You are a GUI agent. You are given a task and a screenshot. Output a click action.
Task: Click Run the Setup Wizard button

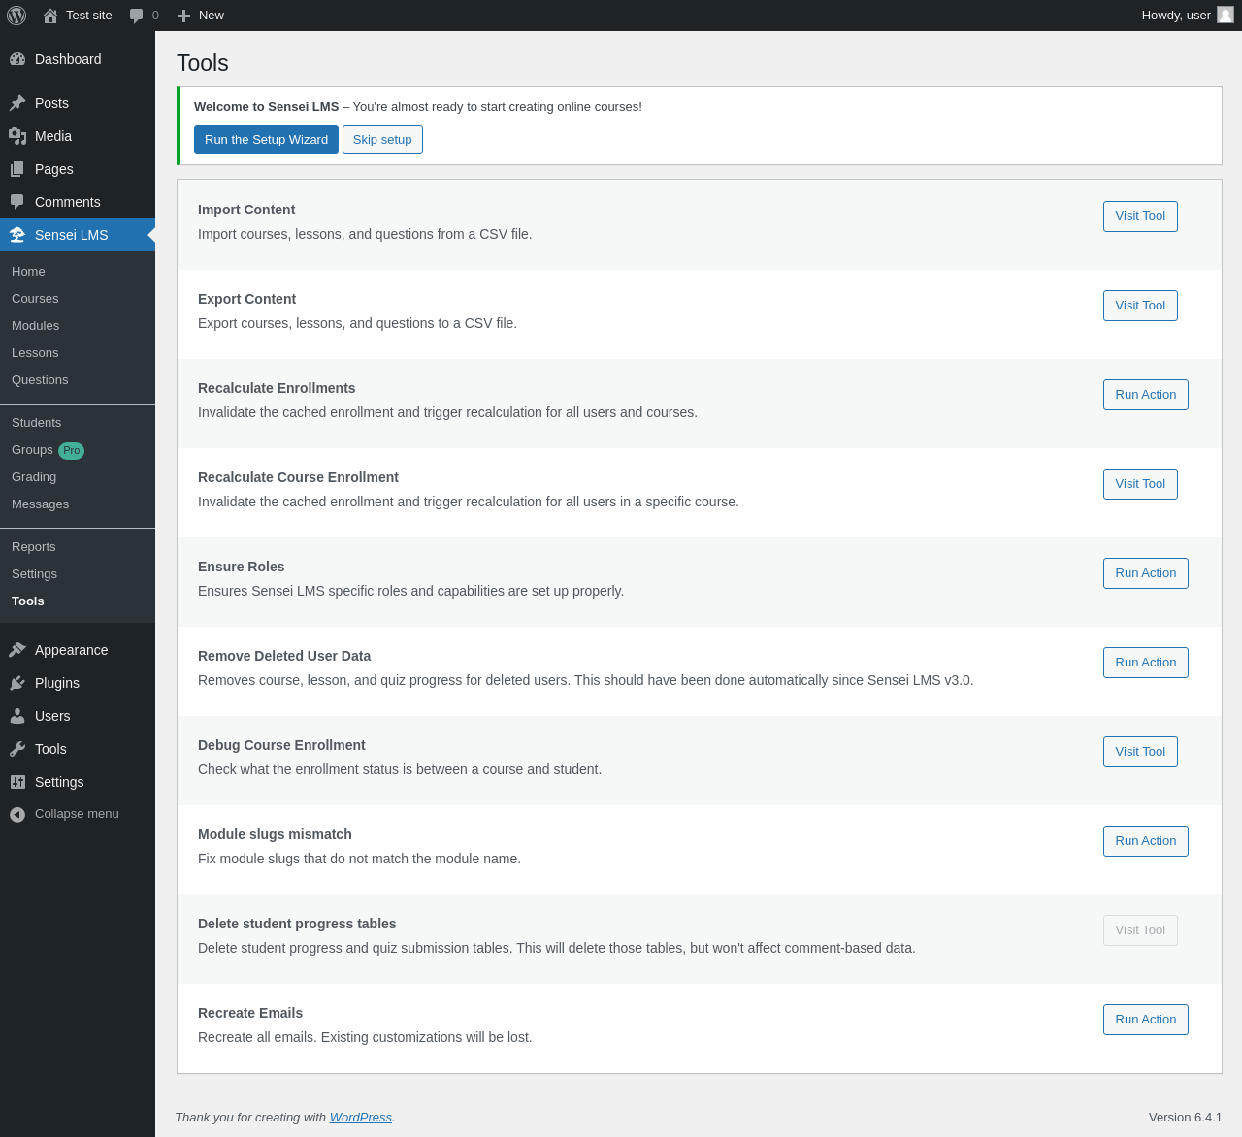pos(266,140)
